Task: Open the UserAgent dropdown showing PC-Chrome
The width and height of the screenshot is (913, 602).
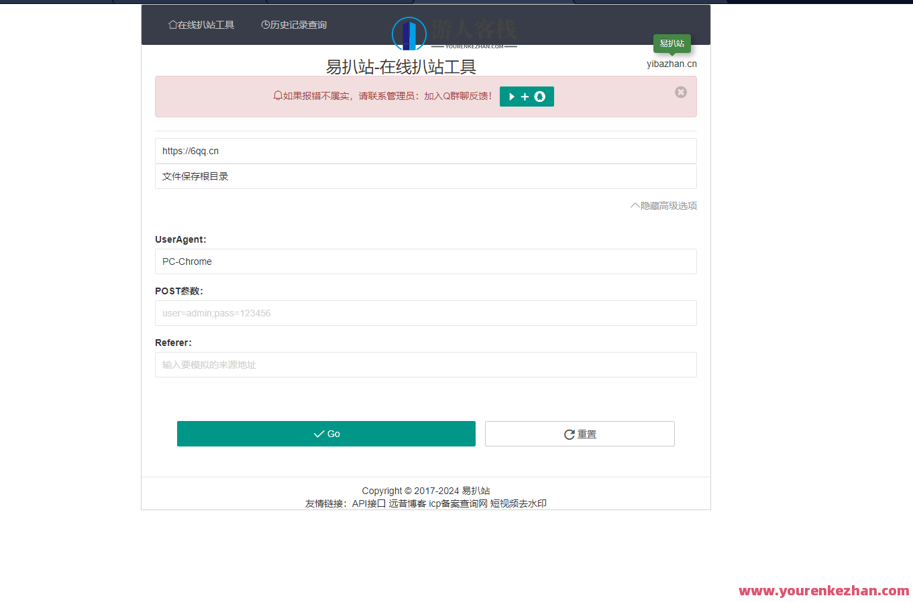Action: [x=425, y=261]
